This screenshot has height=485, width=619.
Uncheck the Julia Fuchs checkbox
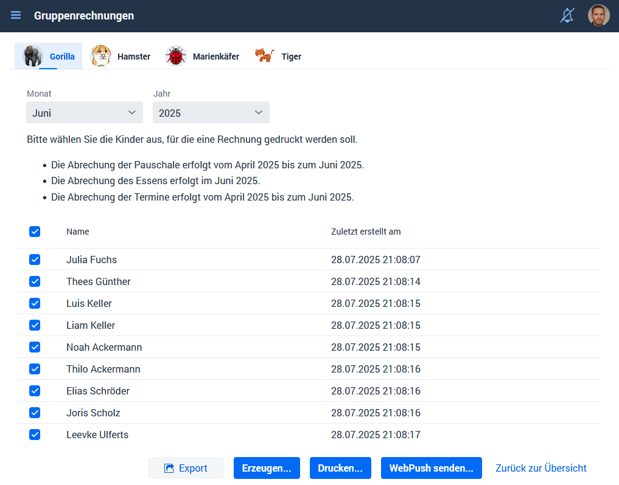coord(35,260)
